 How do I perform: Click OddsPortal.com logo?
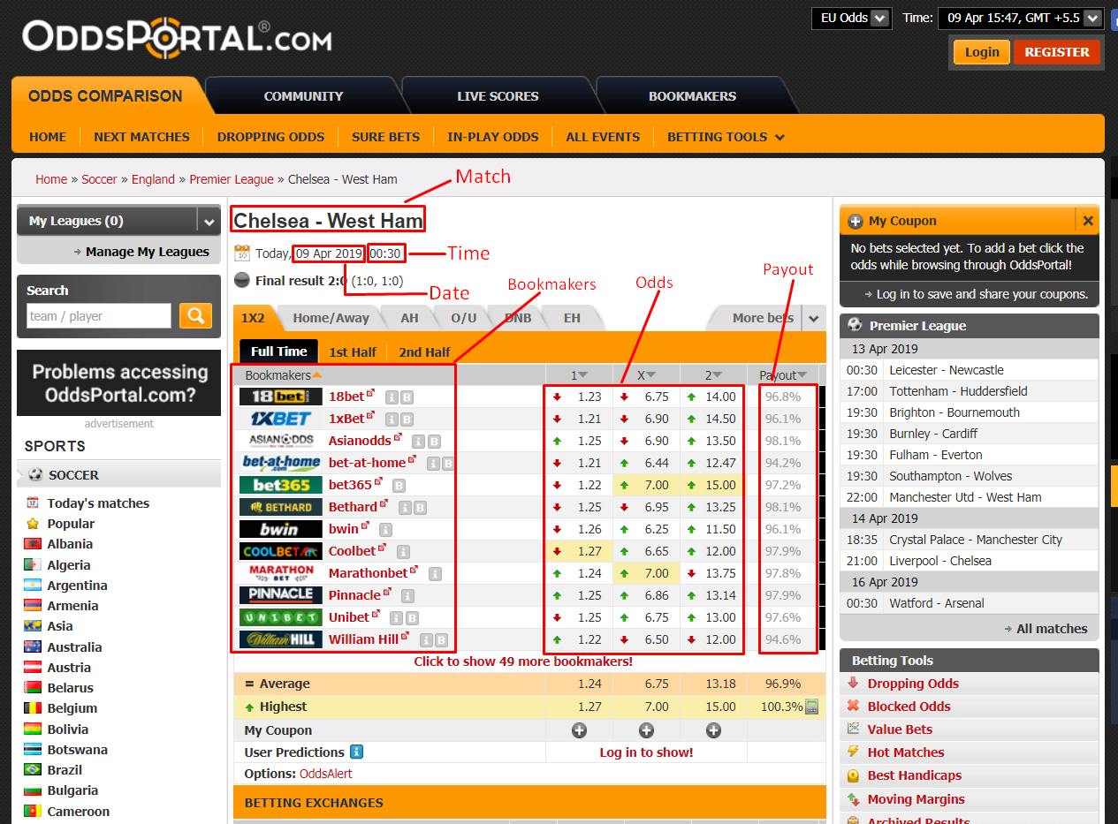(x=177, y=37)
